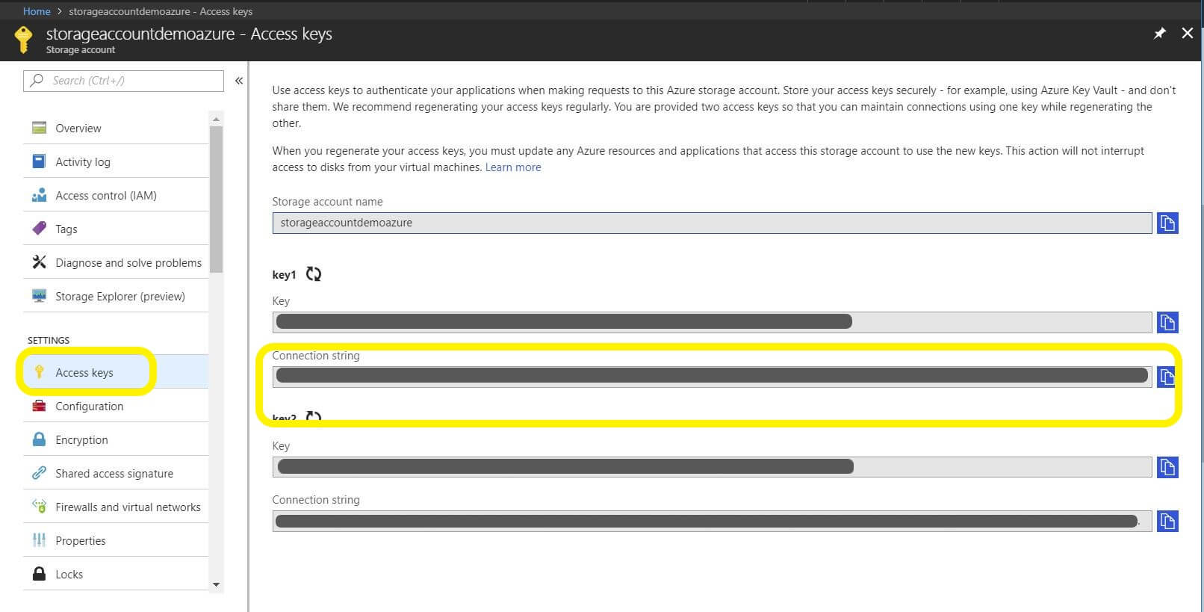Click the large key icon in header
The image size is (1204, 612).
coord(23,40)
